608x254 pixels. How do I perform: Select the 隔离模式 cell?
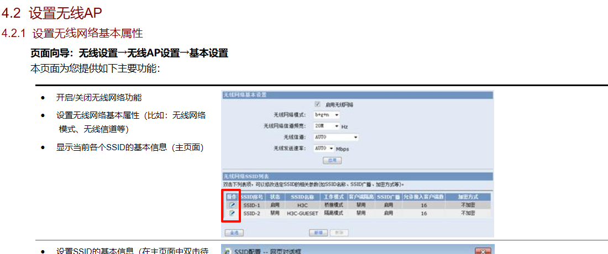tap(334, 214)
